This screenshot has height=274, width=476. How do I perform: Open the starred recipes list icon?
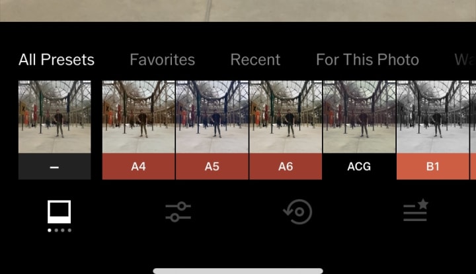click(416, 210)
